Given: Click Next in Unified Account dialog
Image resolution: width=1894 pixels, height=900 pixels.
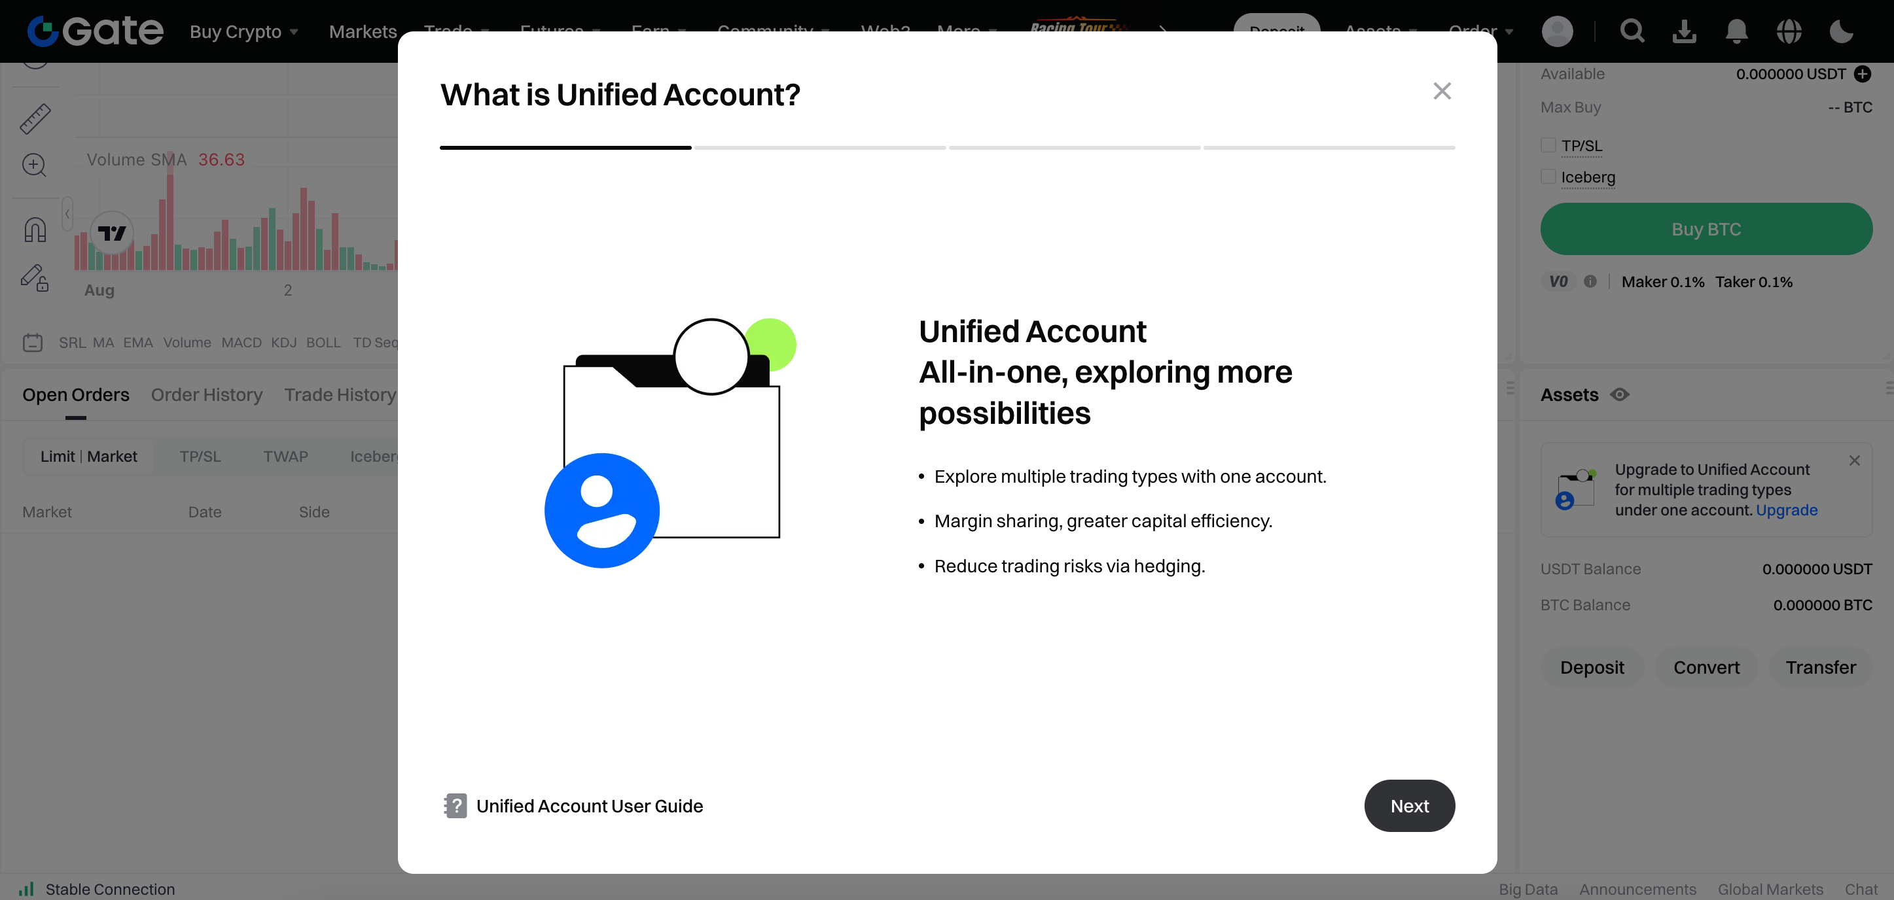Looking at the screenshot, I should [1409, 806].
